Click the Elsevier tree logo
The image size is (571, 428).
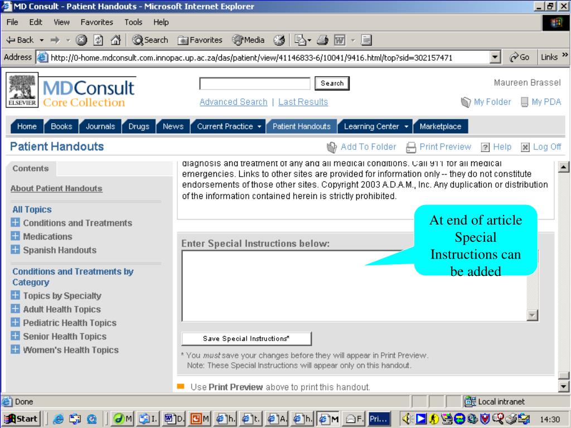(x=22, y=90)
